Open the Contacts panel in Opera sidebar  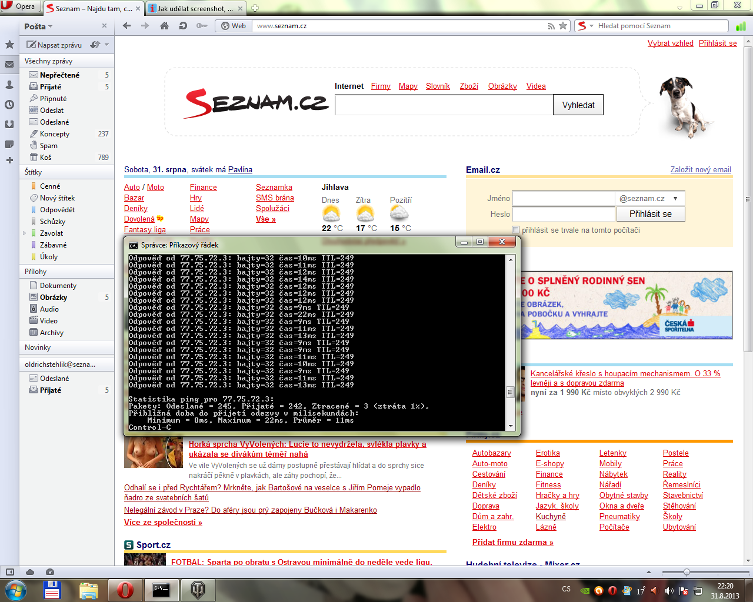coord(9,85)
